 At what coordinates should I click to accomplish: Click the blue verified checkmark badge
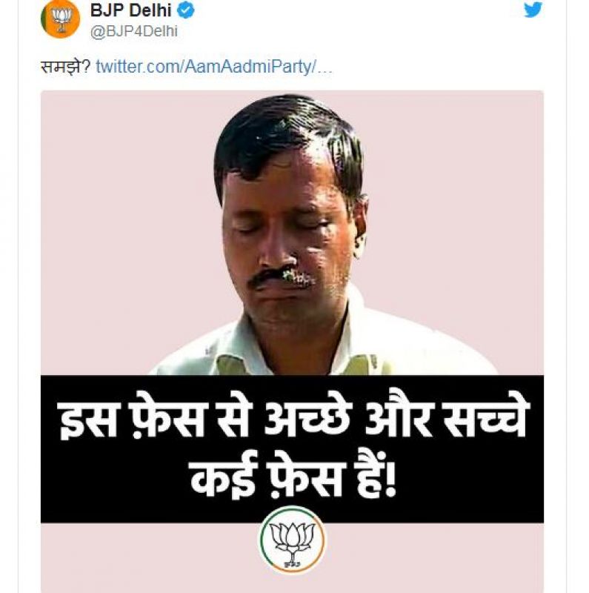click(x=186, y=10)
